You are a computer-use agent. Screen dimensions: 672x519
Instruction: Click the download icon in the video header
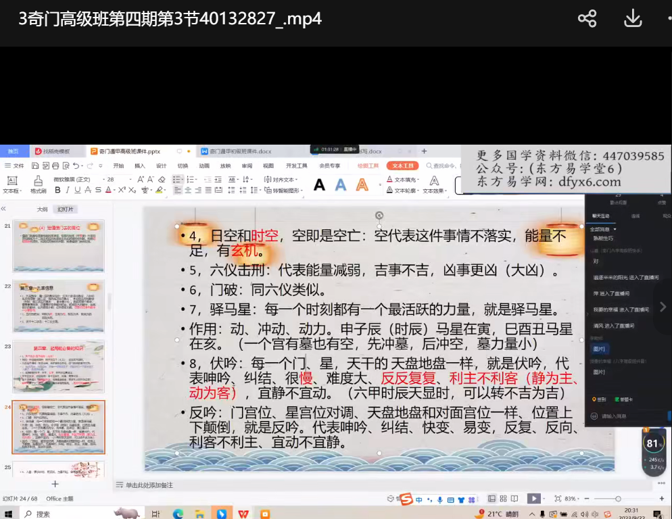[633, 19]
